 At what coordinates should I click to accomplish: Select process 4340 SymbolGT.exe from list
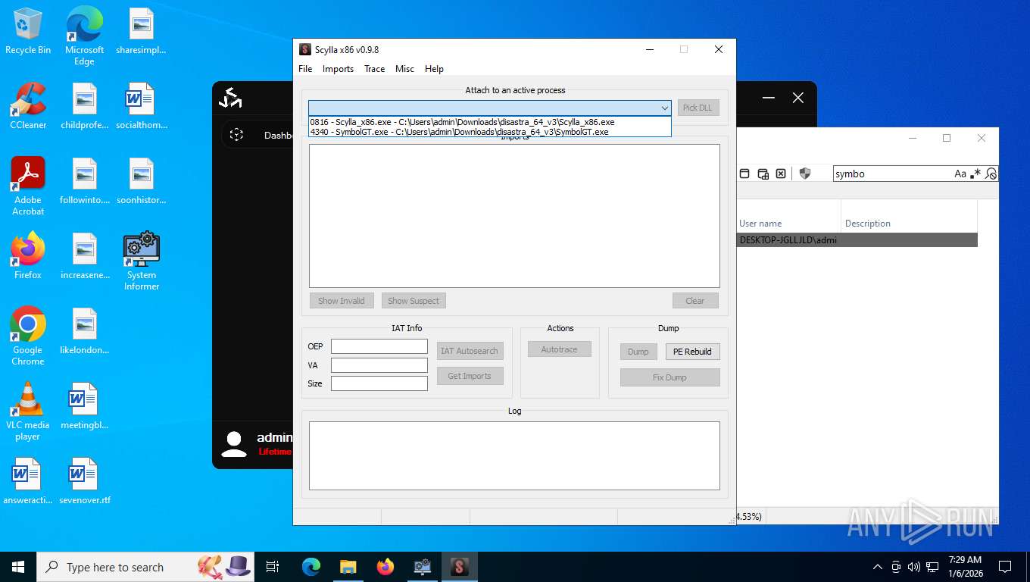[489, 132]
